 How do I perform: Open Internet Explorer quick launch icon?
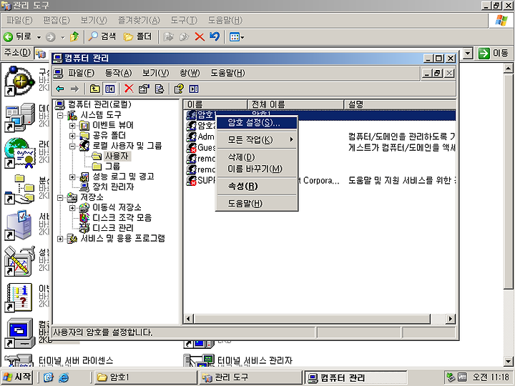coord(64,377)
